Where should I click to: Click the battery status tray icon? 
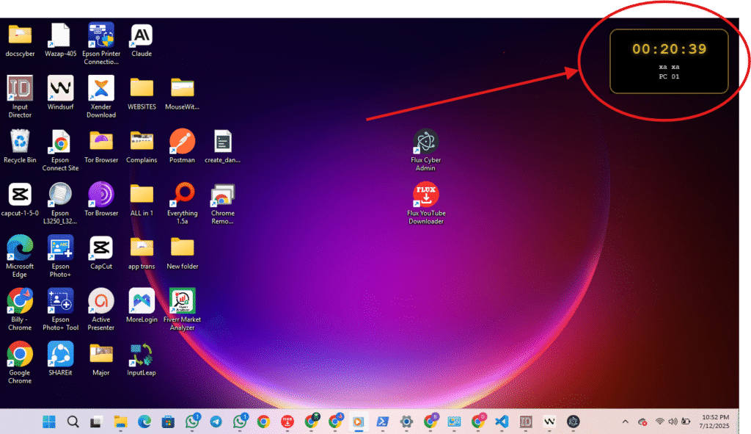(686, 422)
